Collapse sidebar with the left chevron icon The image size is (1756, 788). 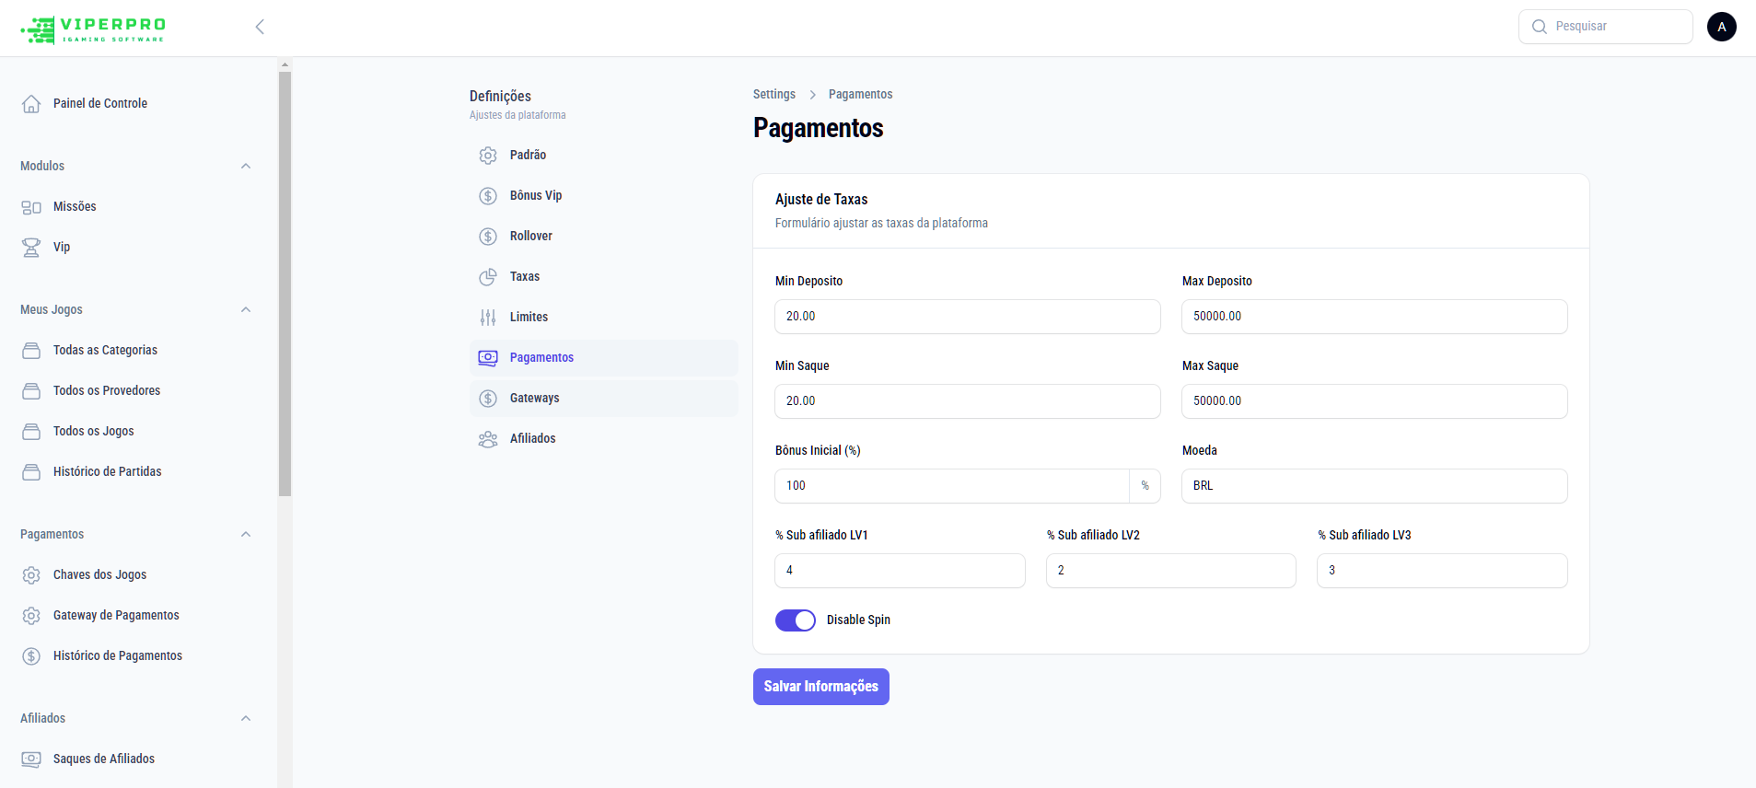coord(260,27)
